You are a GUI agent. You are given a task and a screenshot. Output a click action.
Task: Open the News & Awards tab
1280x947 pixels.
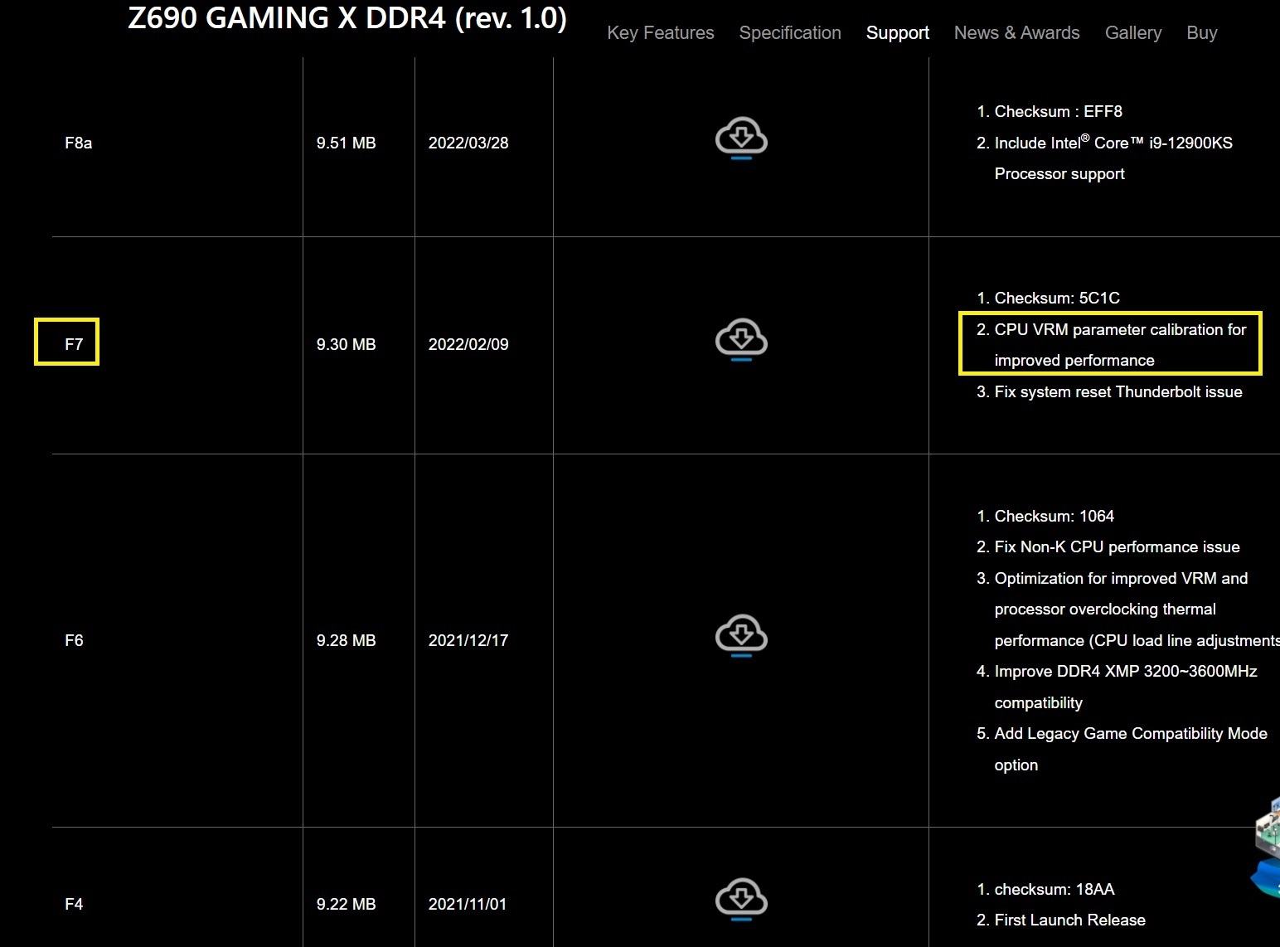(x=1016, y=33)
